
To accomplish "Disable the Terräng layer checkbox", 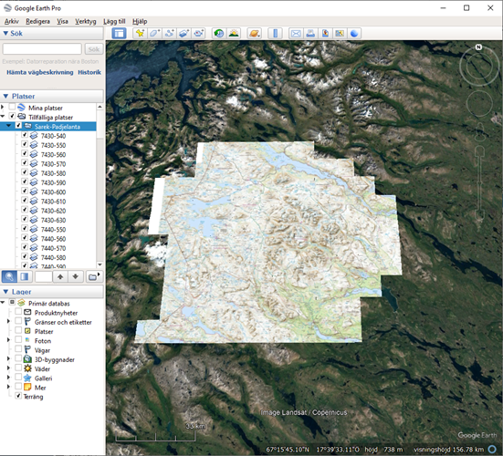I will pyautogui.click(x=18, y=396).
